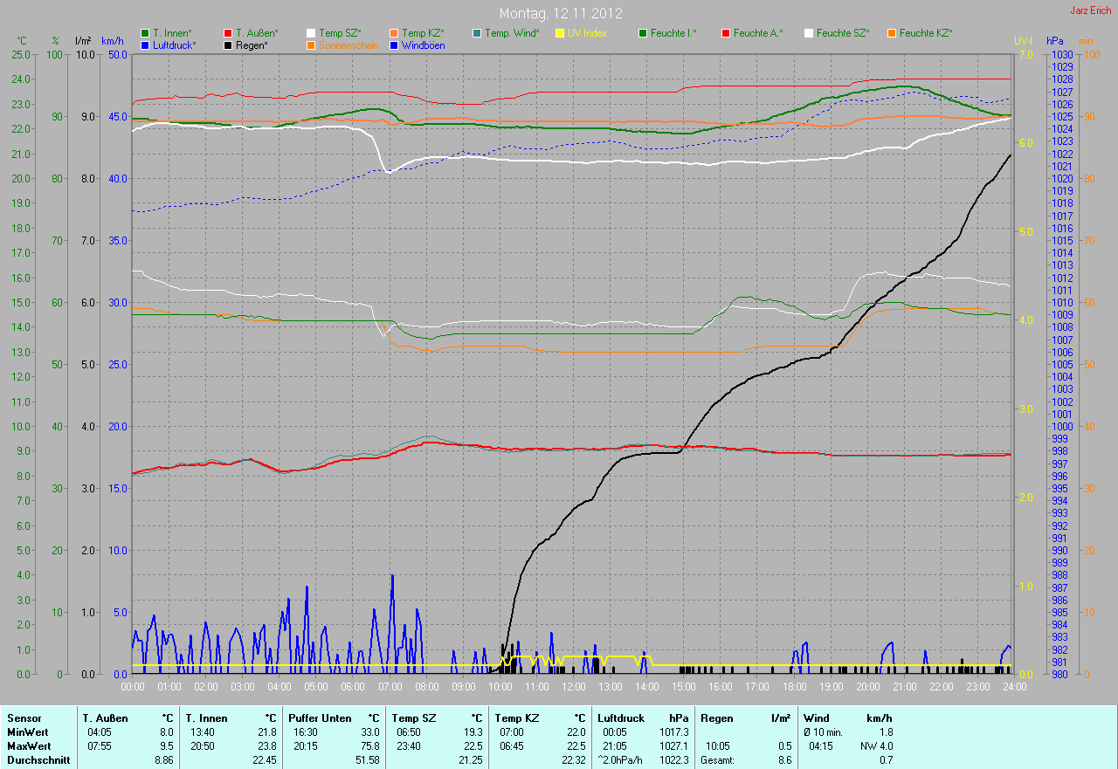Select the white Temp SZ legend marker
The width and height of the screenshot is (1118, 769).
click(311, 33)
